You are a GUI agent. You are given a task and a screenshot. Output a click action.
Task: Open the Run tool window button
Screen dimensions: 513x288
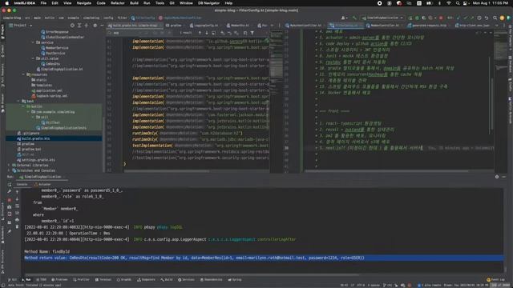(26, 280)
